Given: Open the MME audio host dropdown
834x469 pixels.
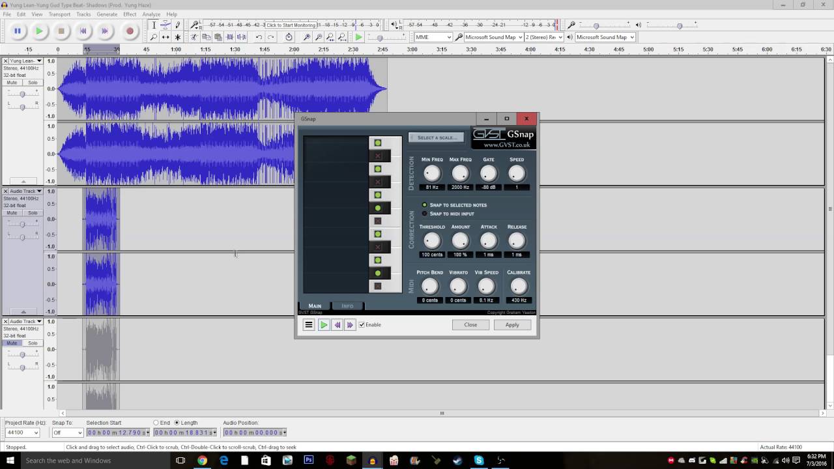Looking at the screenshot, I should click(x=433, y=37).
